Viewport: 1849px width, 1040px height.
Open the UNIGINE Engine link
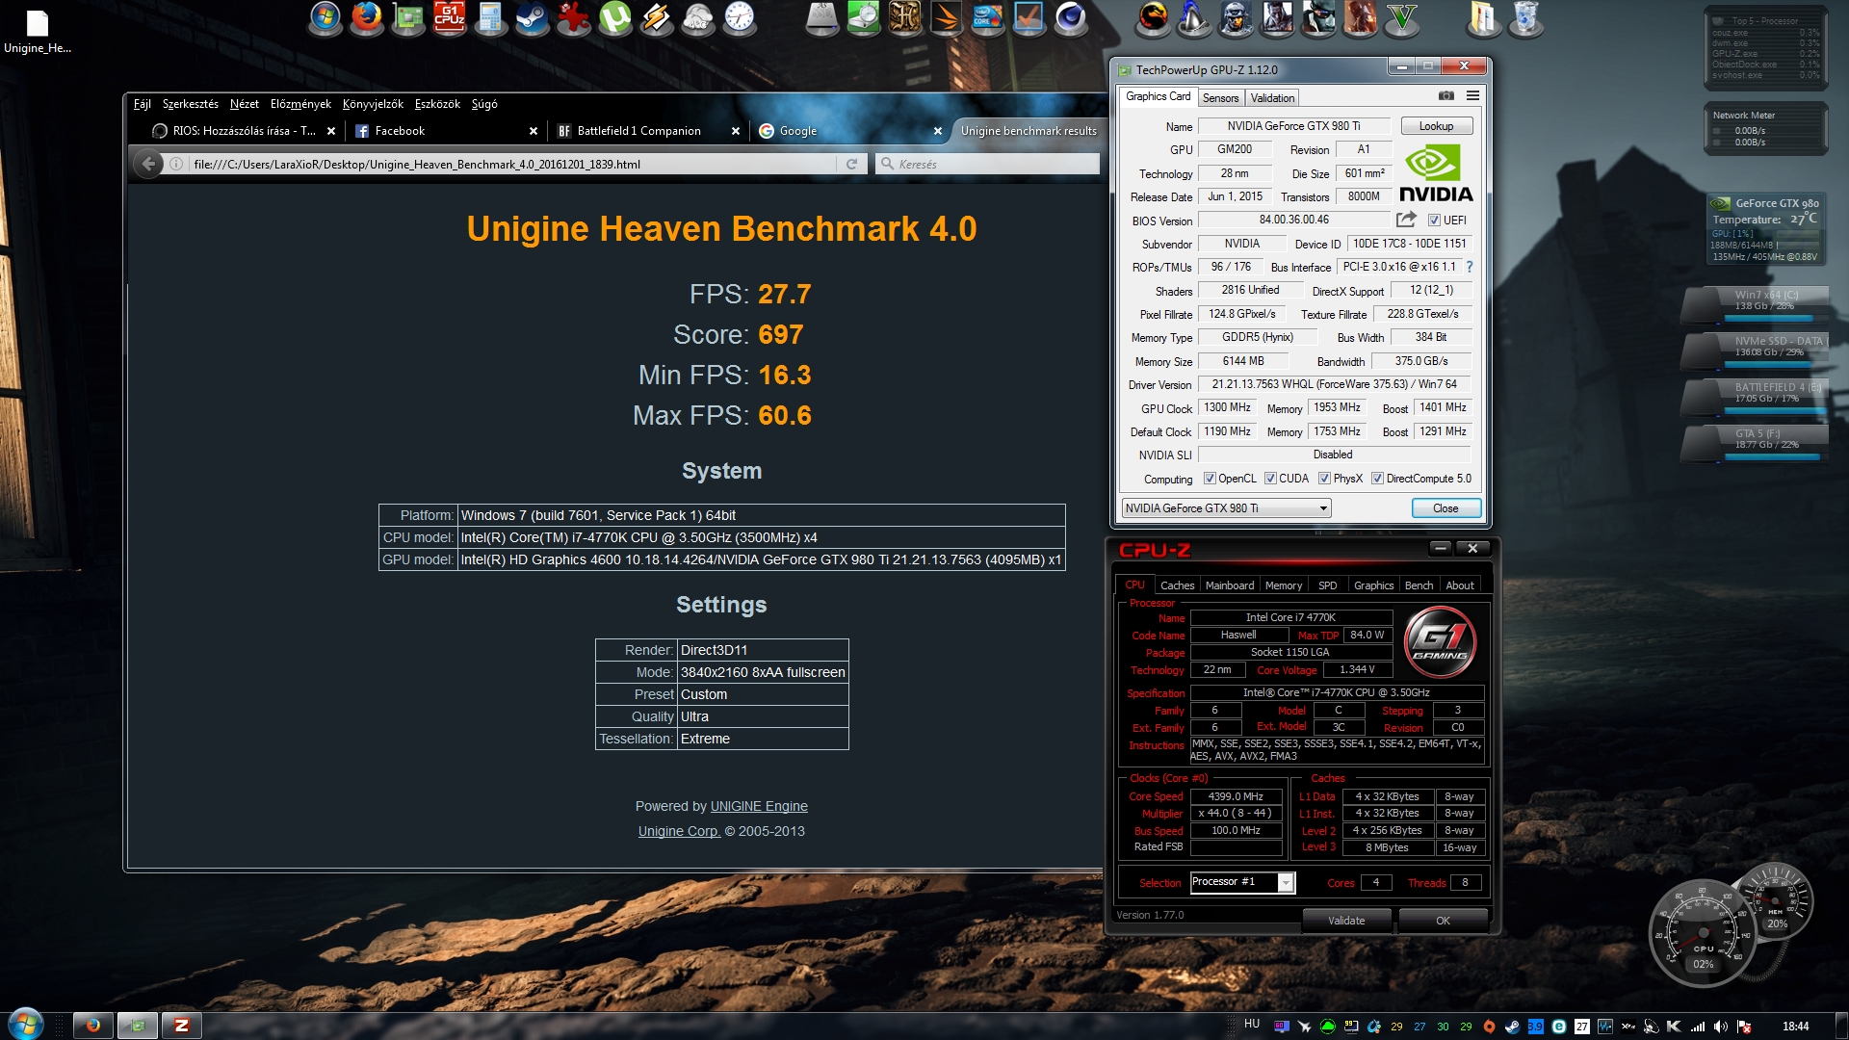pos(759,807)
